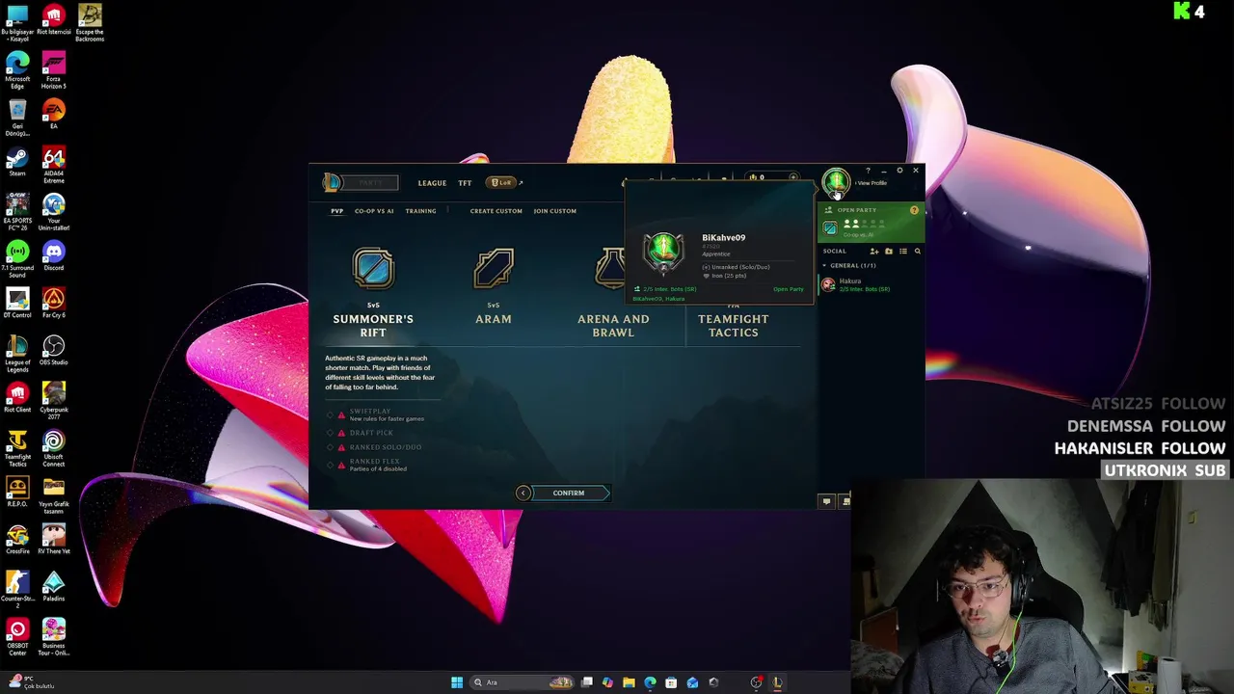Open File Explorer from the taskbar
1234x694 pixels.
pos(629,682)
